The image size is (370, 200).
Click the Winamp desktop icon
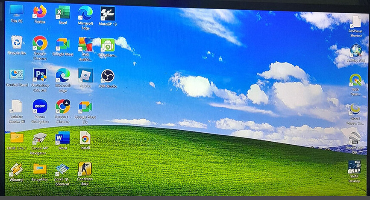[x=16, y=169]
